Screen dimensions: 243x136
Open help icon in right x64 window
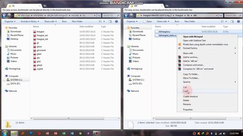[238, 22]
